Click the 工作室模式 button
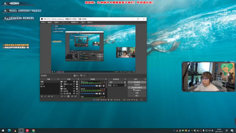 click(x=137, y=90)
